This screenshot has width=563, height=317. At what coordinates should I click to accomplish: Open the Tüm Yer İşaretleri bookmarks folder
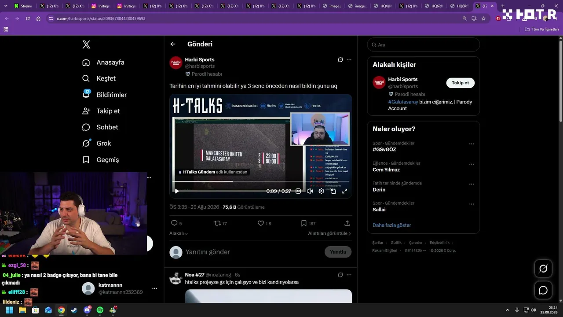(541, 29)
